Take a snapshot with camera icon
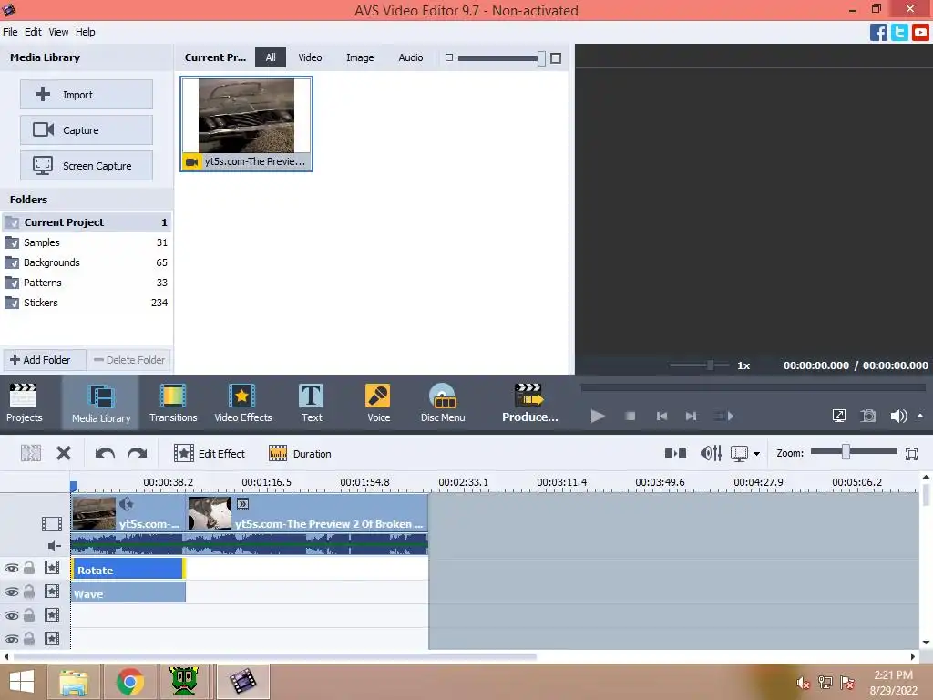This screenshot has width=933, height=700. pos(868,416)
